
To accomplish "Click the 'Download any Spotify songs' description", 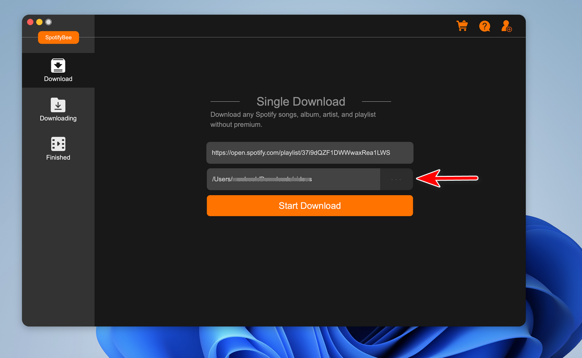I will [293, 120].
